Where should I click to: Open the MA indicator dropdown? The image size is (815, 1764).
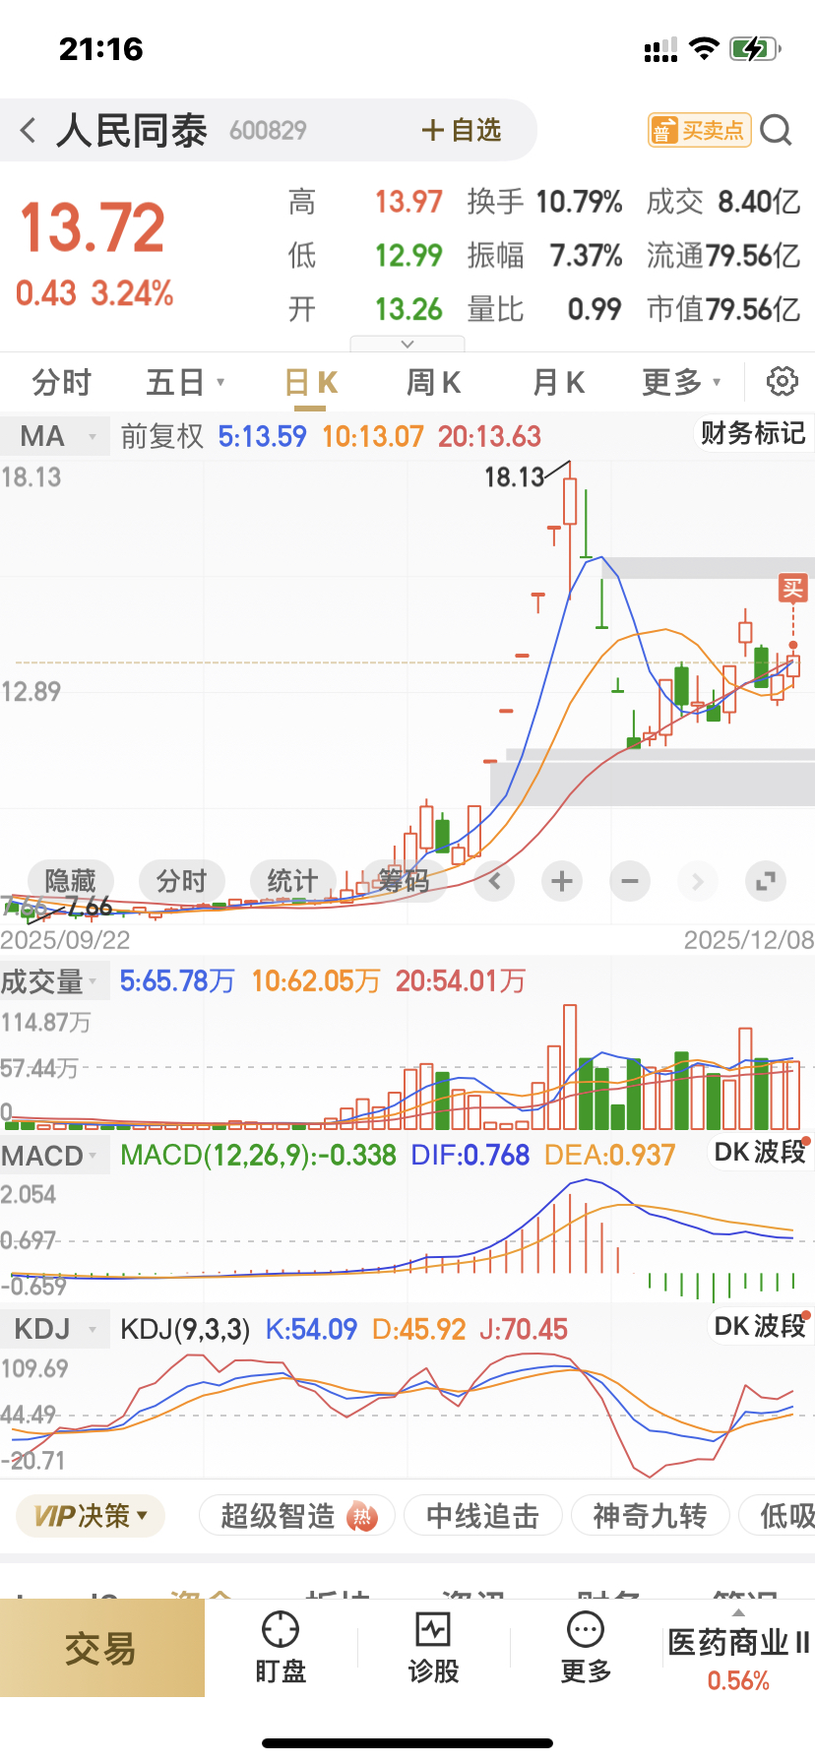[55, 436]
